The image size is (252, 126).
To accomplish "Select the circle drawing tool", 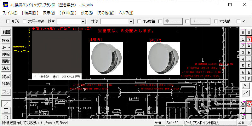I will click(x=6, y=117).
